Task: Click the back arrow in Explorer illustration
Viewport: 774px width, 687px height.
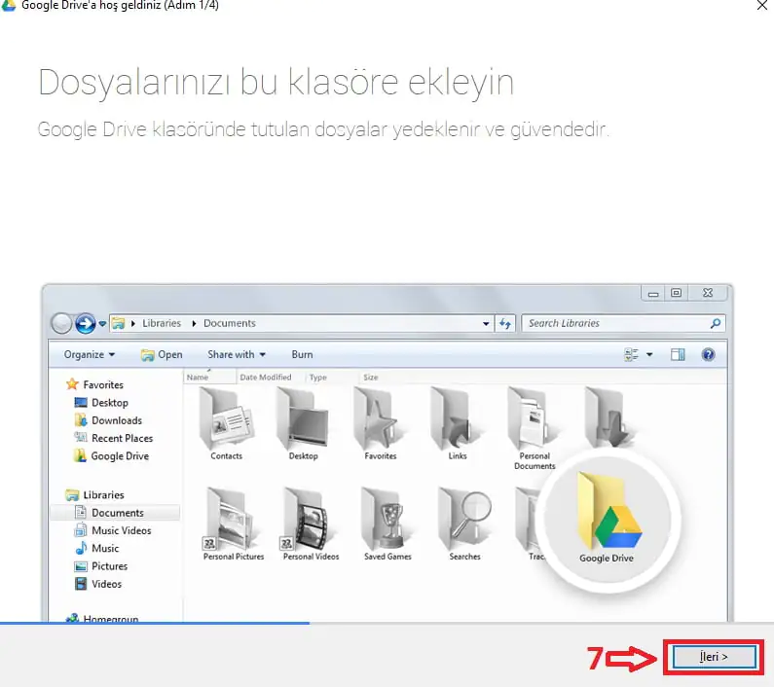Action: click(x=61, y=324)
